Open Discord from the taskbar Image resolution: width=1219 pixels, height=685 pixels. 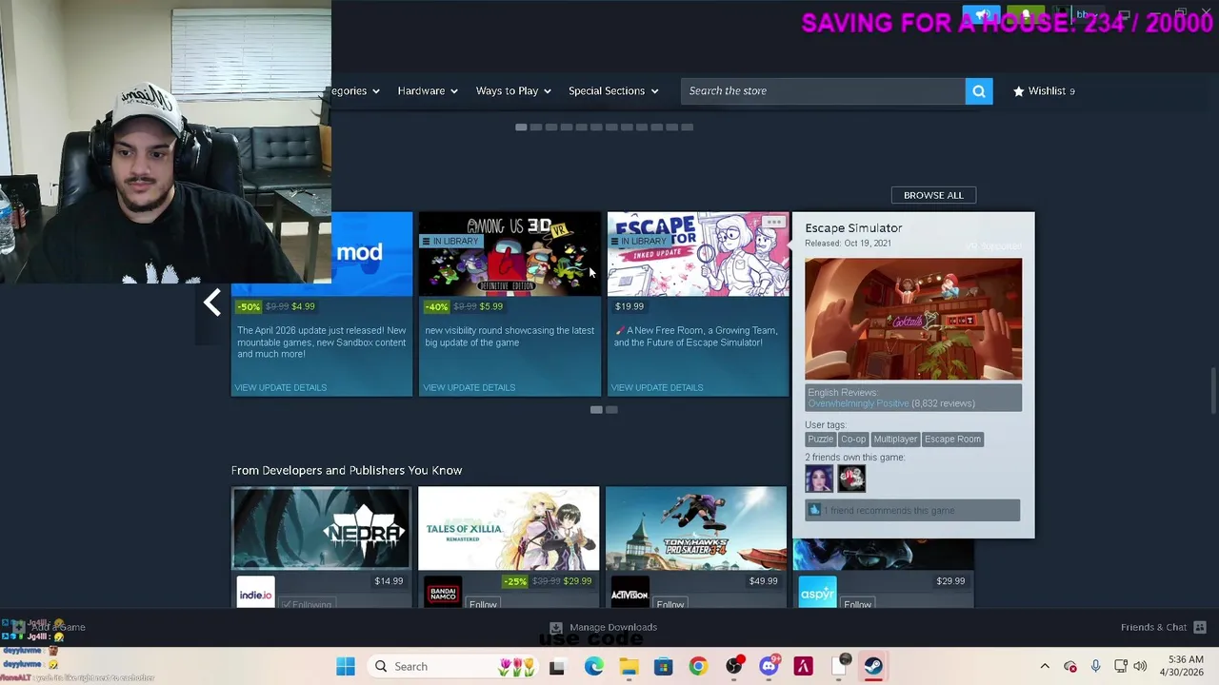pos(769,666)
